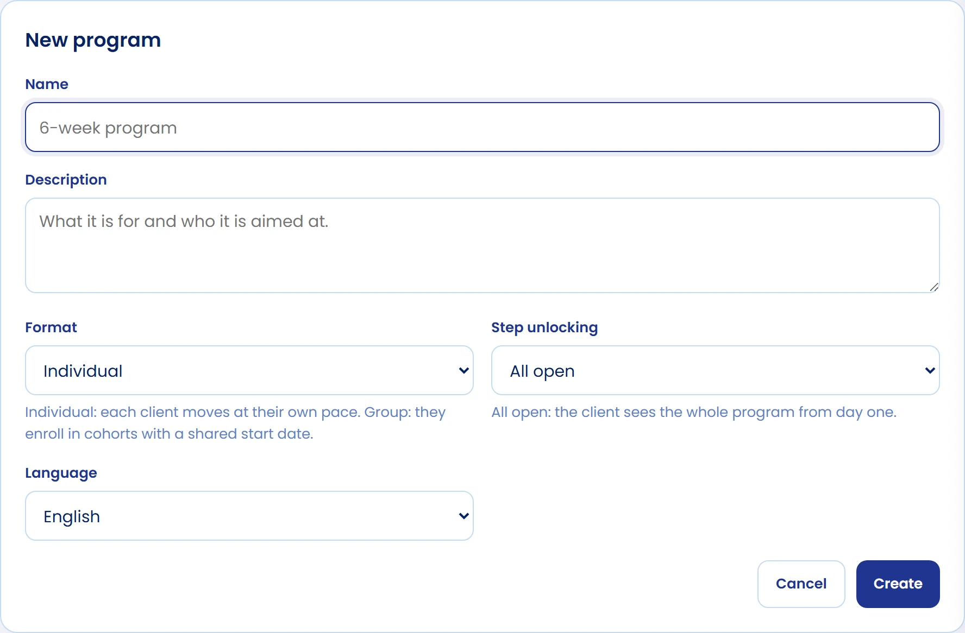Click the description textarea resize handle
965x633 pixels.
click(x=934, y=287)
